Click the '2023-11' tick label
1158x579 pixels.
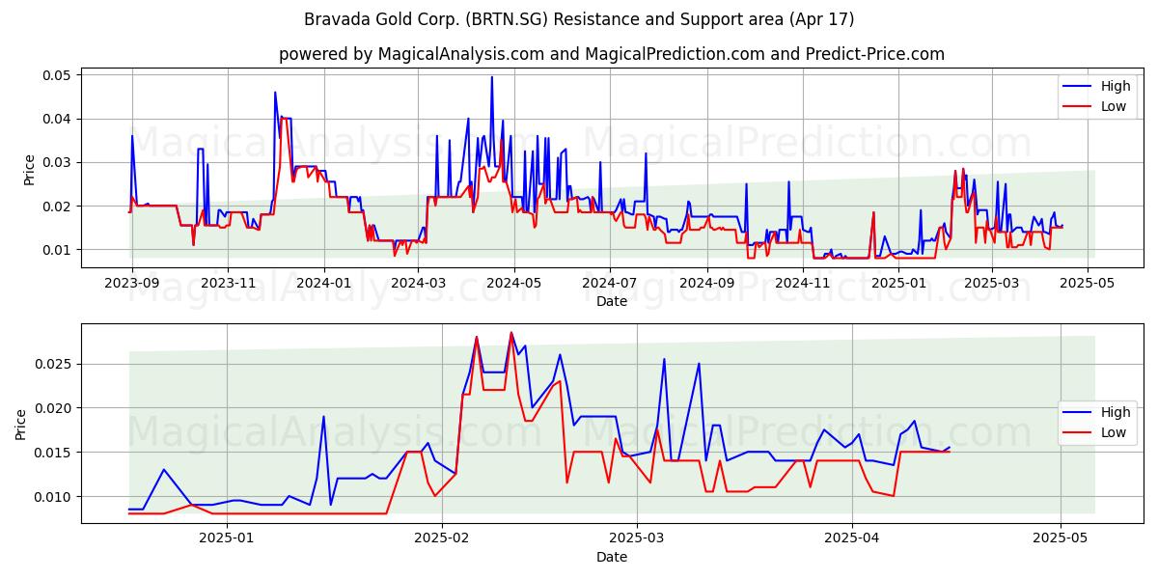228,283
